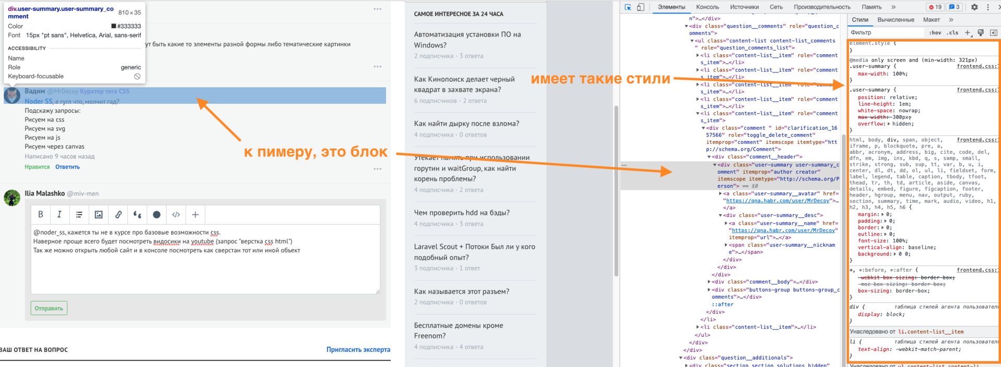Viewport: 1001px width, 367px height.
Task: Activate the inspect element picker in DevTools
Action: coord(628,7)
